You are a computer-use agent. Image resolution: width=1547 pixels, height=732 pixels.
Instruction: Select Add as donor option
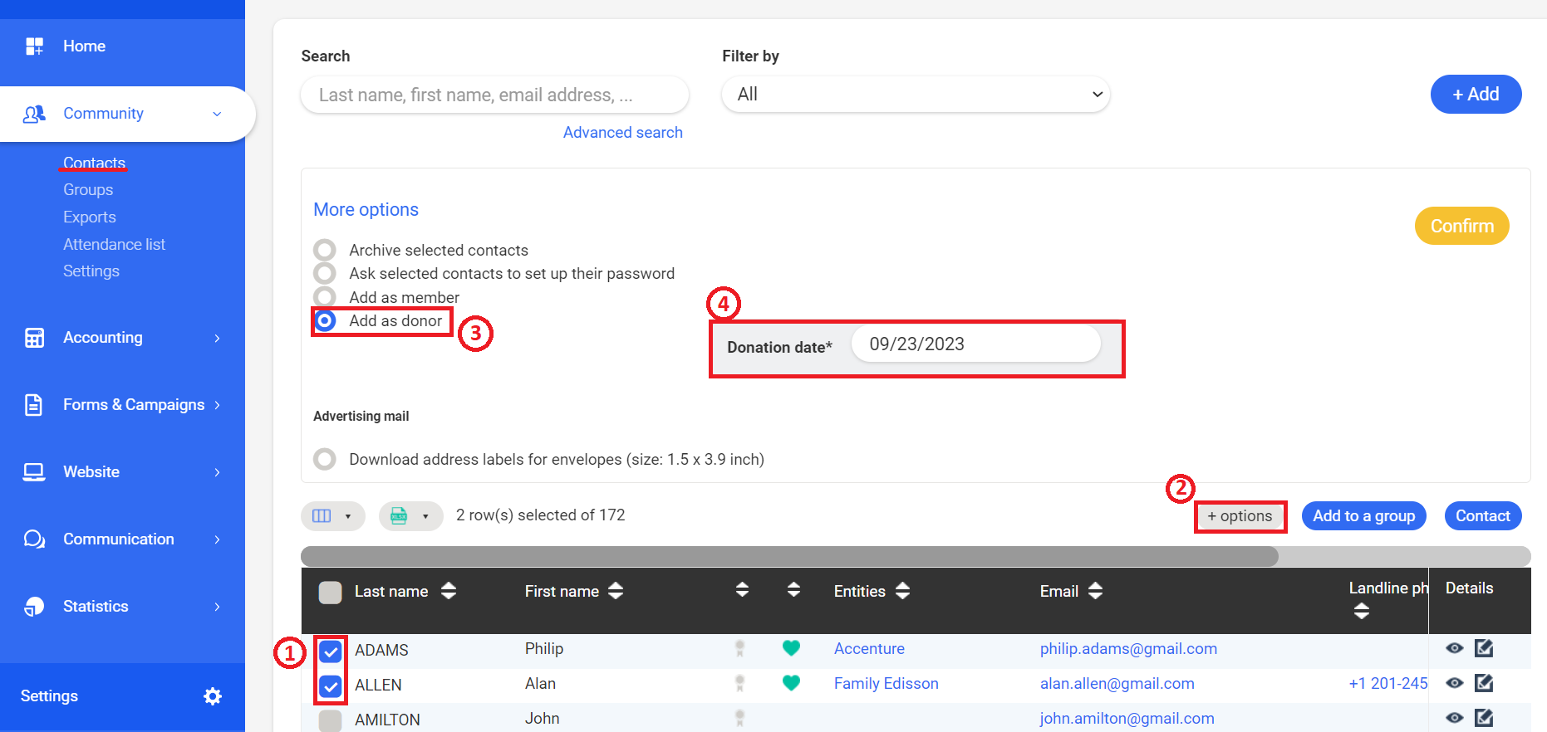325,320
